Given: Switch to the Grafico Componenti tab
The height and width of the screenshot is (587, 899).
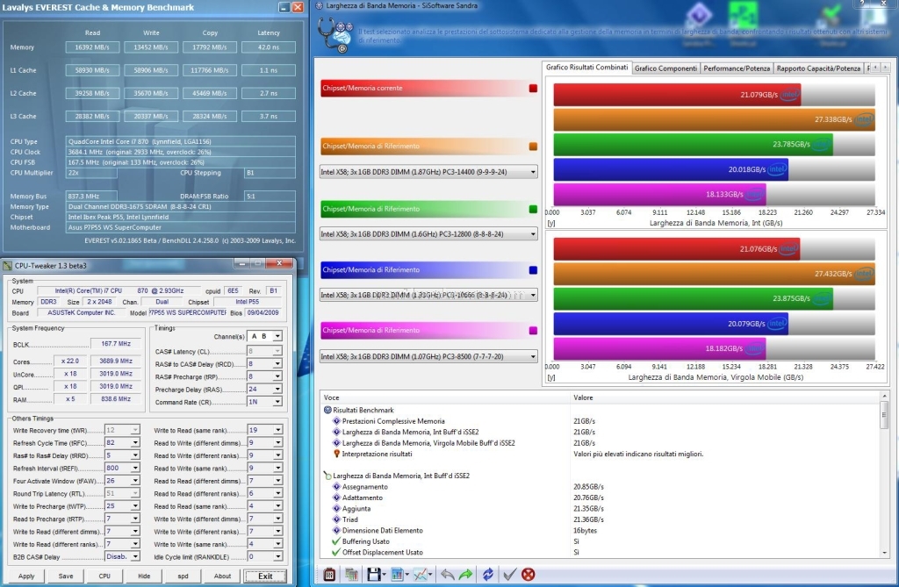Looking at the screenshot, I should point(665,68).
